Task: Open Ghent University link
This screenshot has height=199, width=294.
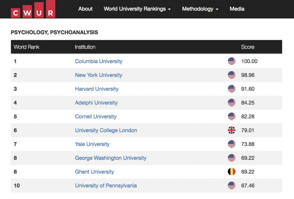Action: point(94,172)
